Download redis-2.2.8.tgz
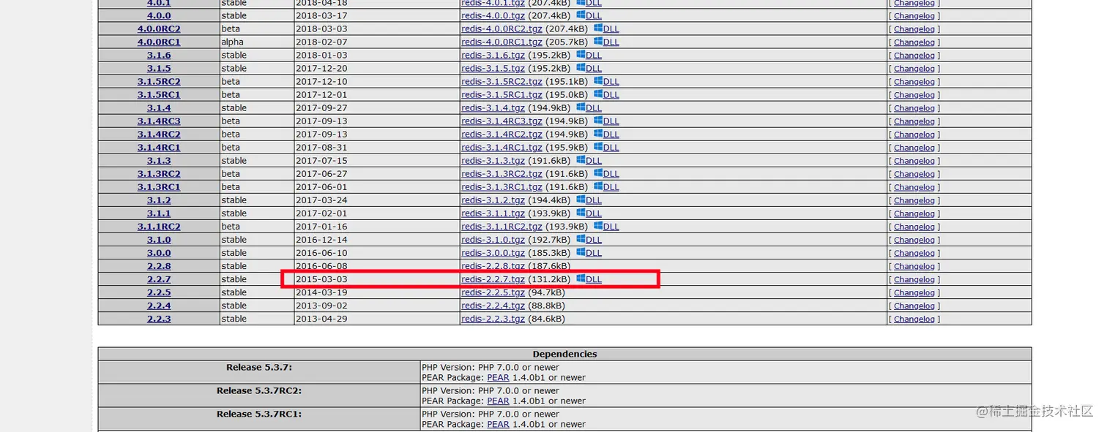Screen dimensions: 1107x432 (x=493, y=266)
